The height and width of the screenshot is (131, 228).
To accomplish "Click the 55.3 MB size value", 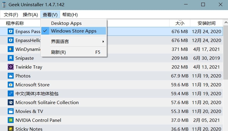I will pyautogui.click(x=180, y=111).
